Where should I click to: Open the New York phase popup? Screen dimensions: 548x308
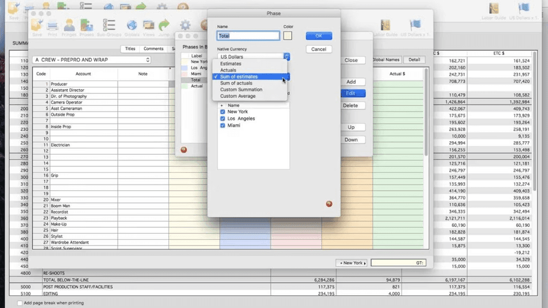(x=353, y=263)
